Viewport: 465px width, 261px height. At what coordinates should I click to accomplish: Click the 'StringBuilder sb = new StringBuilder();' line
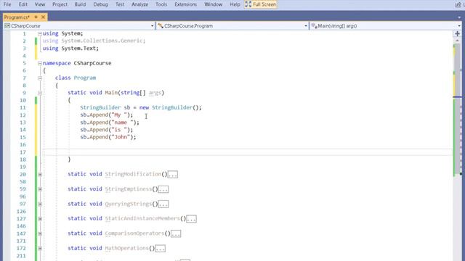pos(141,107)
